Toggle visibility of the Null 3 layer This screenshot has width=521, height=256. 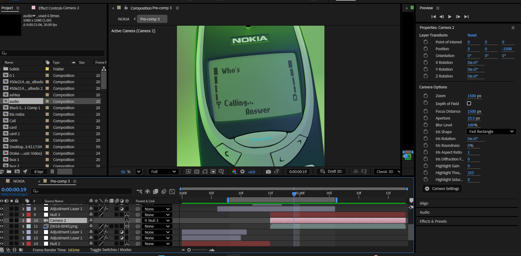[2, 215]
